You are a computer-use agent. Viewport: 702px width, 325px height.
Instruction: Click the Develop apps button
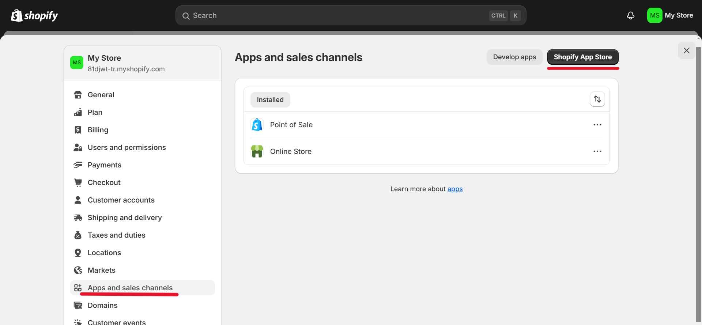pyautogui.click(x=514, y=57)
